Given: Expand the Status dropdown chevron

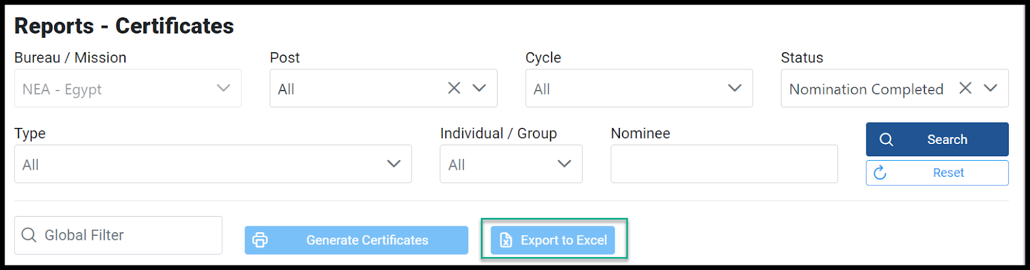Looking at the screenshot, I should 991,88.
